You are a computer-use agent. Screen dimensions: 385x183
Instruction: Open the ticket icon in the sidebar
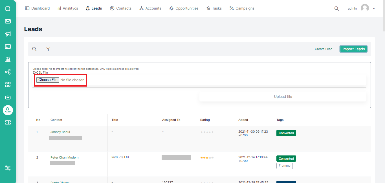pyautogui.click(x=8, y=122)
